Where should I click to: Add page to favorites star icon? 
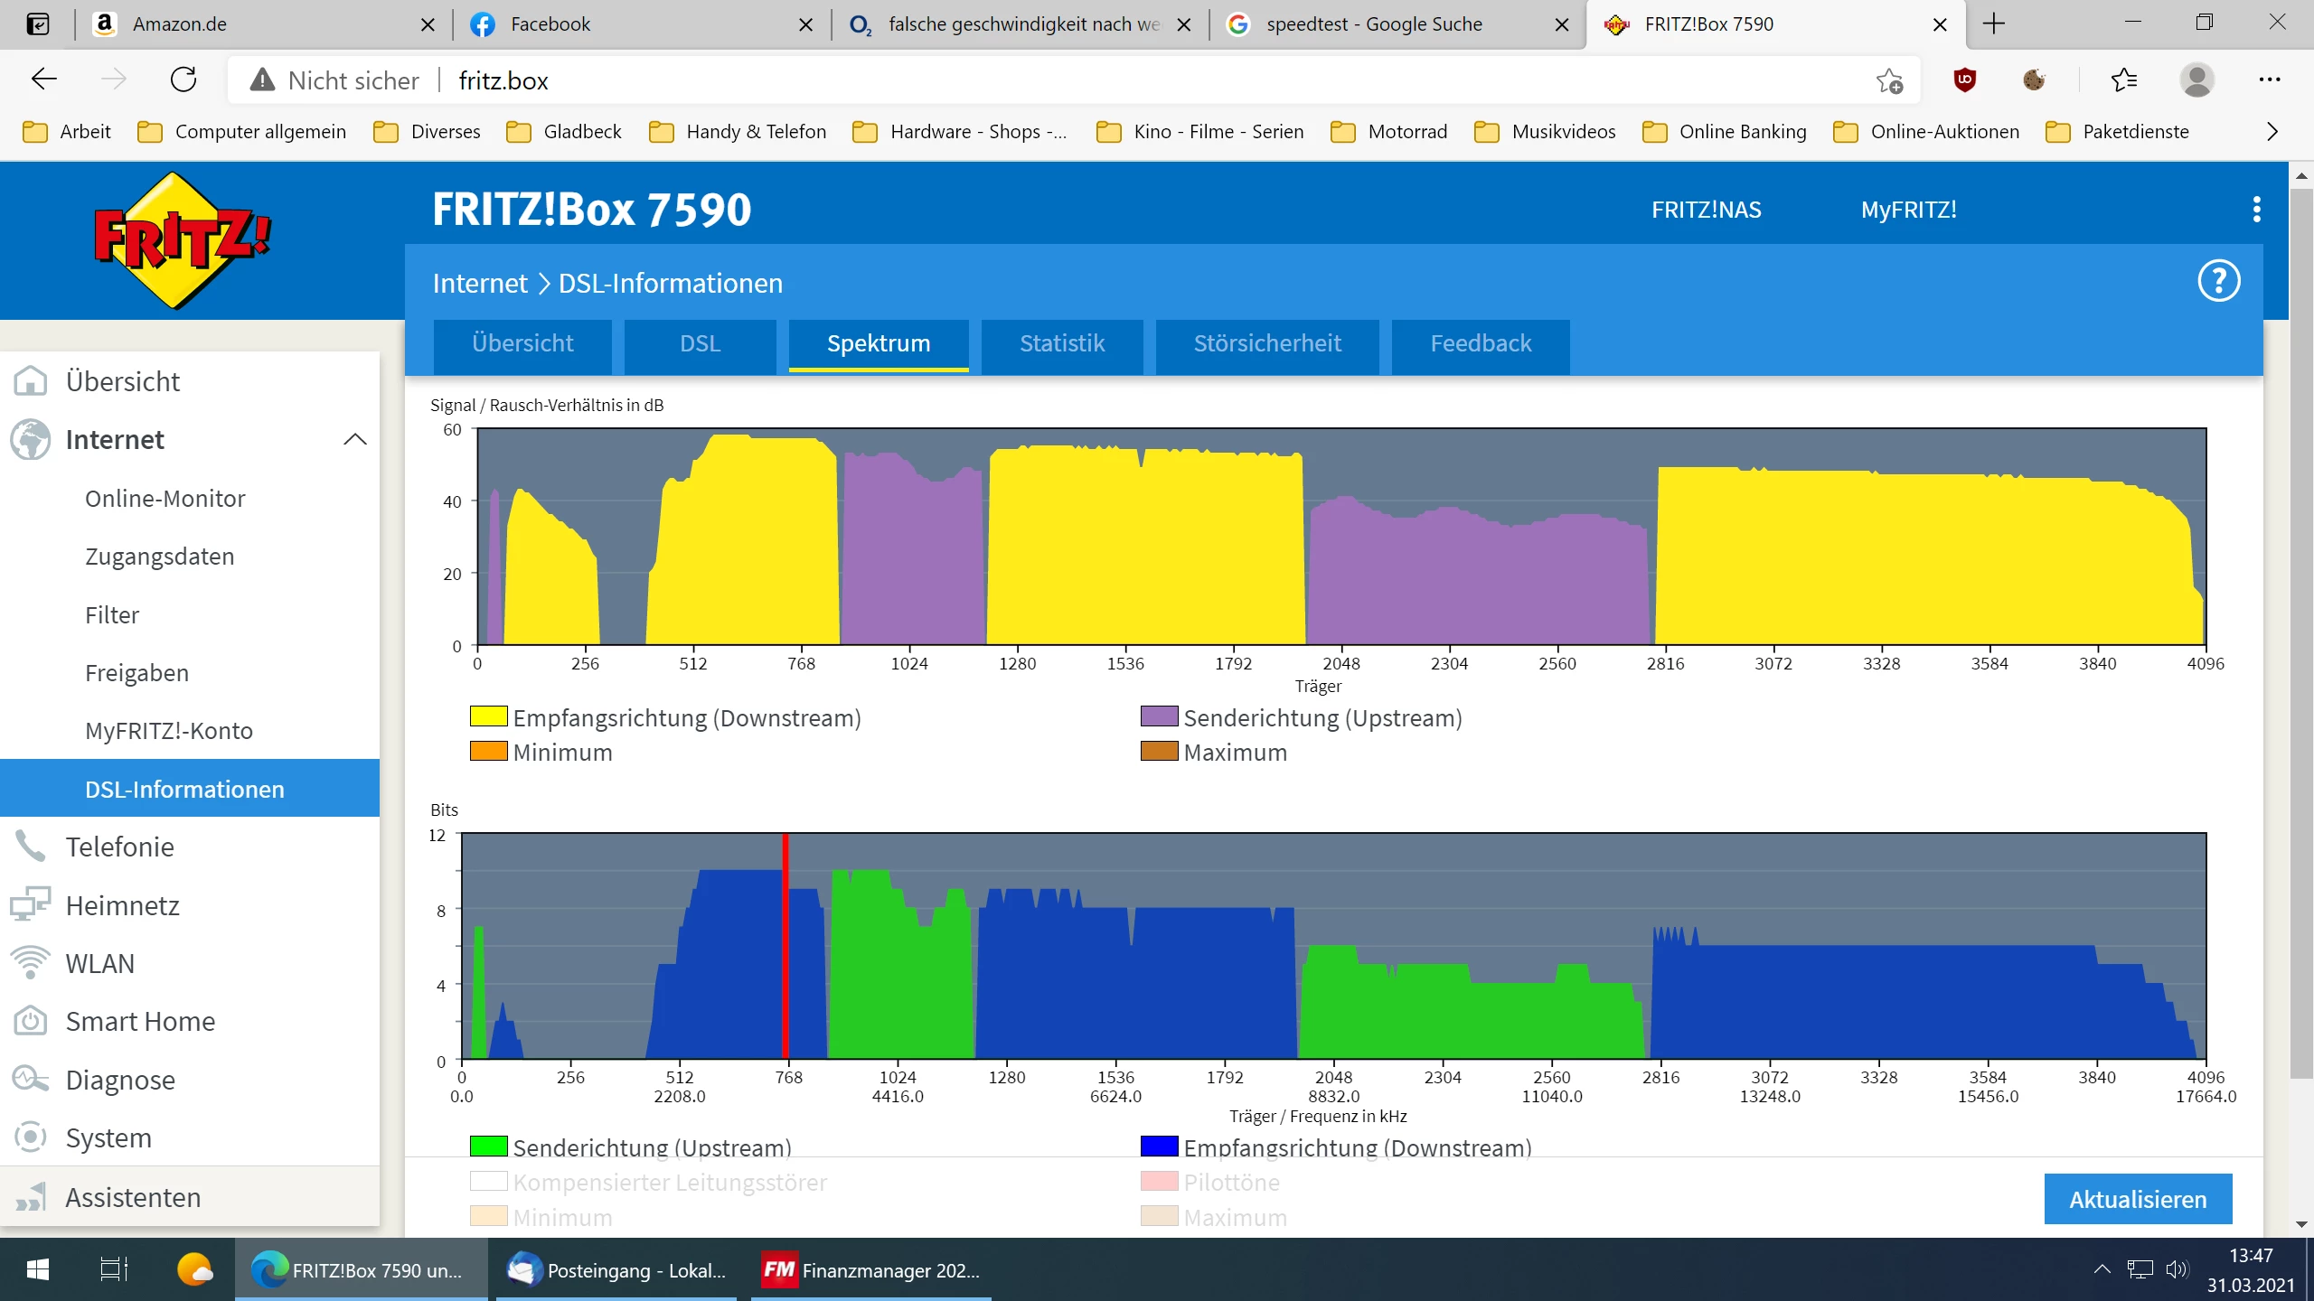tap(1889, 80)
